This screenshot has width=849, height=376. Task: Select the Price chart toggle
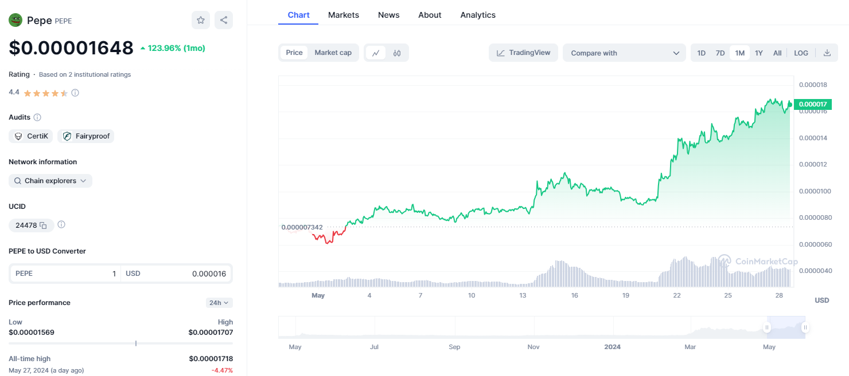(294, 53)
